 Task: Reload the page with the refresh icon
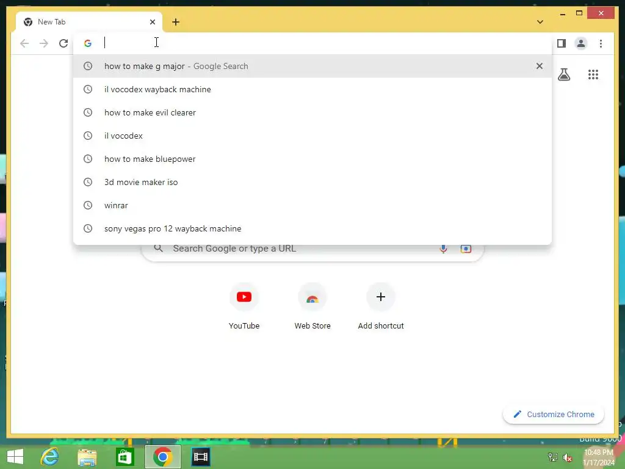coord(63,43)
